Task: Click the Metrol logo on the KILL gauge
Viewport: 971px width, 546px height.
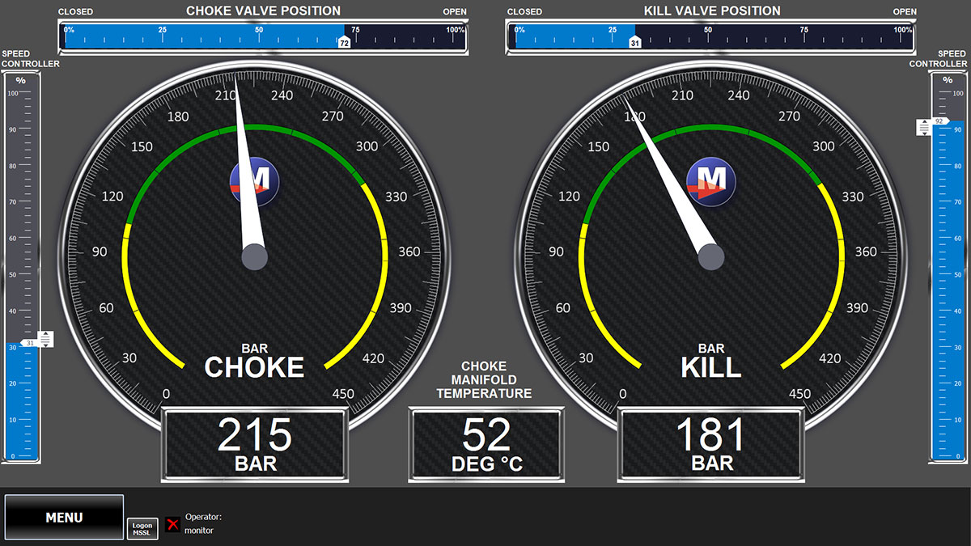Action: 710,180
